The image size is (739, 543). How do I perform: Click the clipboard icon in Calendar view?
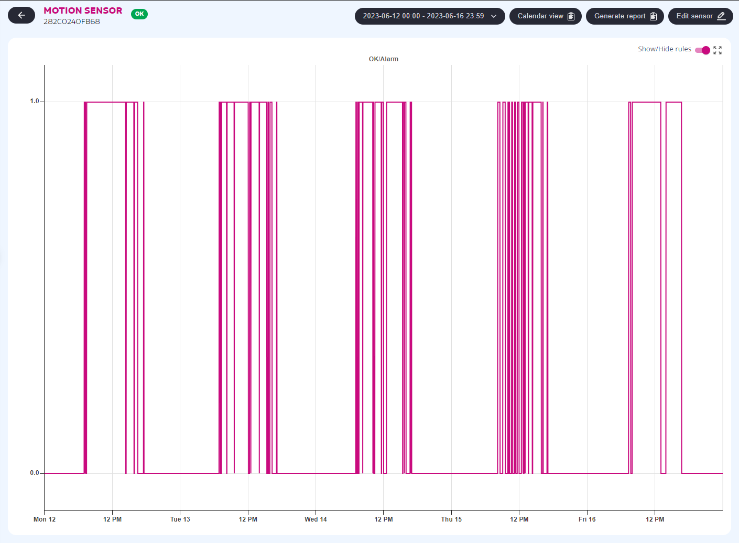tap(571, 16)
